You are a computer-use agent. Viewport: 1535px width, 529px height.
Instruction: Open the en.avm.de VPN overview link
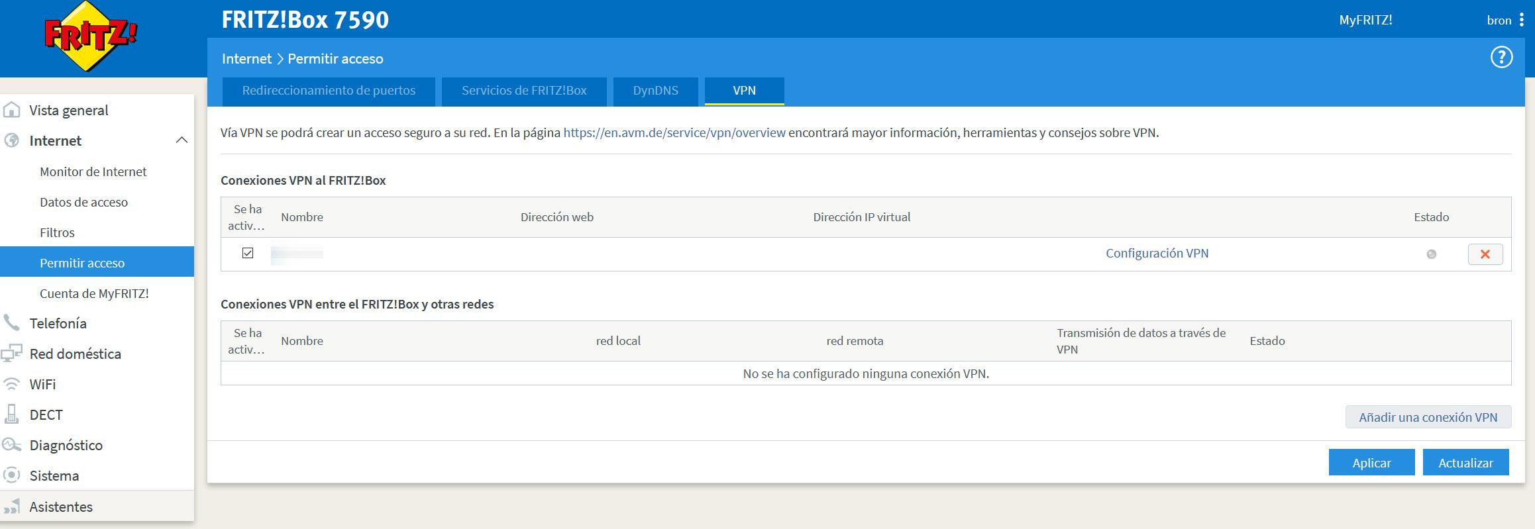click(674, 132)
